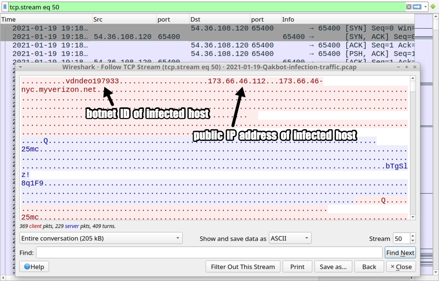439x281 pixels.
Task: Apply the display filter arrow button
Action: click(x=417, y=7)
